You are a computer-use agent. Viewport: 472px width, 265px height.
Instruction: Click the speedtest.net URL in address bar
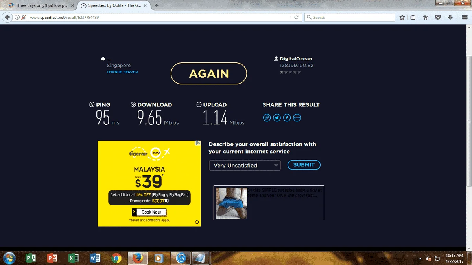click(65, 18)
